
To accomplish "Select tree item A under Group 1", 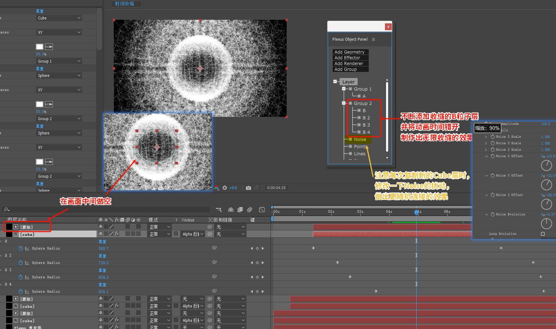I will (x=364, y=96).
